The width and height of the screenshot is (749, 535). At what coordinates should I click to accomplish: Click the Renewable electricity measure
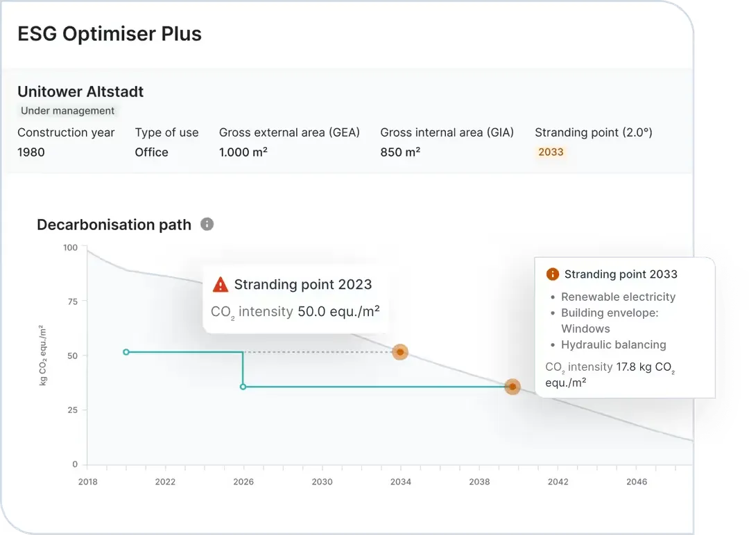618,297
